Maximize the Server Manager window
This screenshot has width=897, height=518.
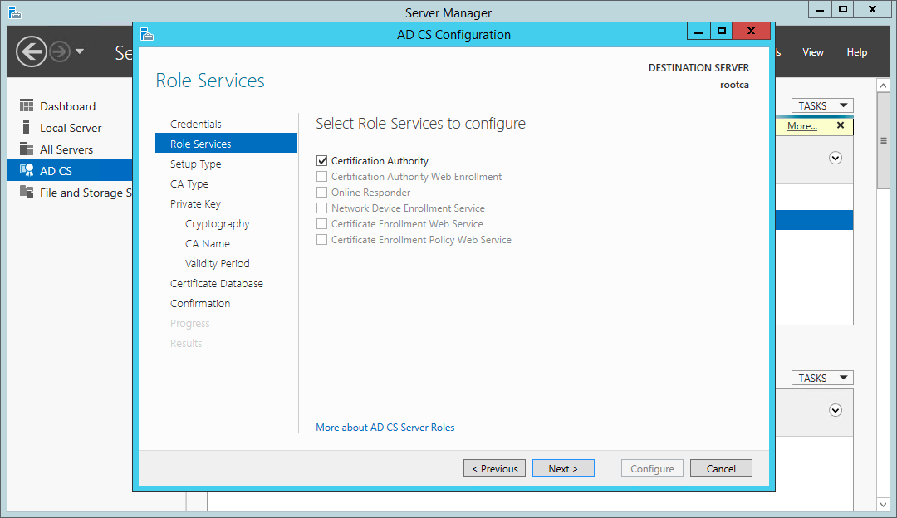843,9
